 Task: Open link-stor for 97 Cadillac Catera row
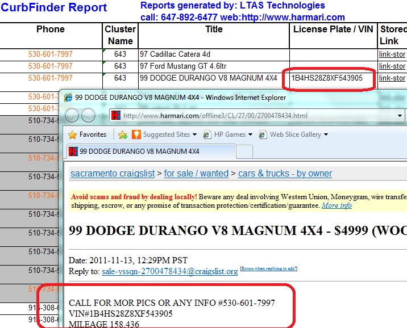pos(392,54)
